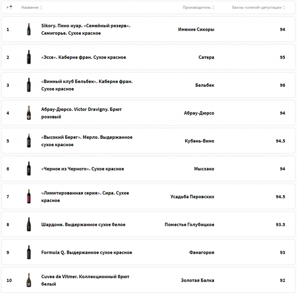Viewport: 297px width, 294px height.
Task: Open «Винный клуб Бельбек» Каберне фран wine
Action: point(87,85)
